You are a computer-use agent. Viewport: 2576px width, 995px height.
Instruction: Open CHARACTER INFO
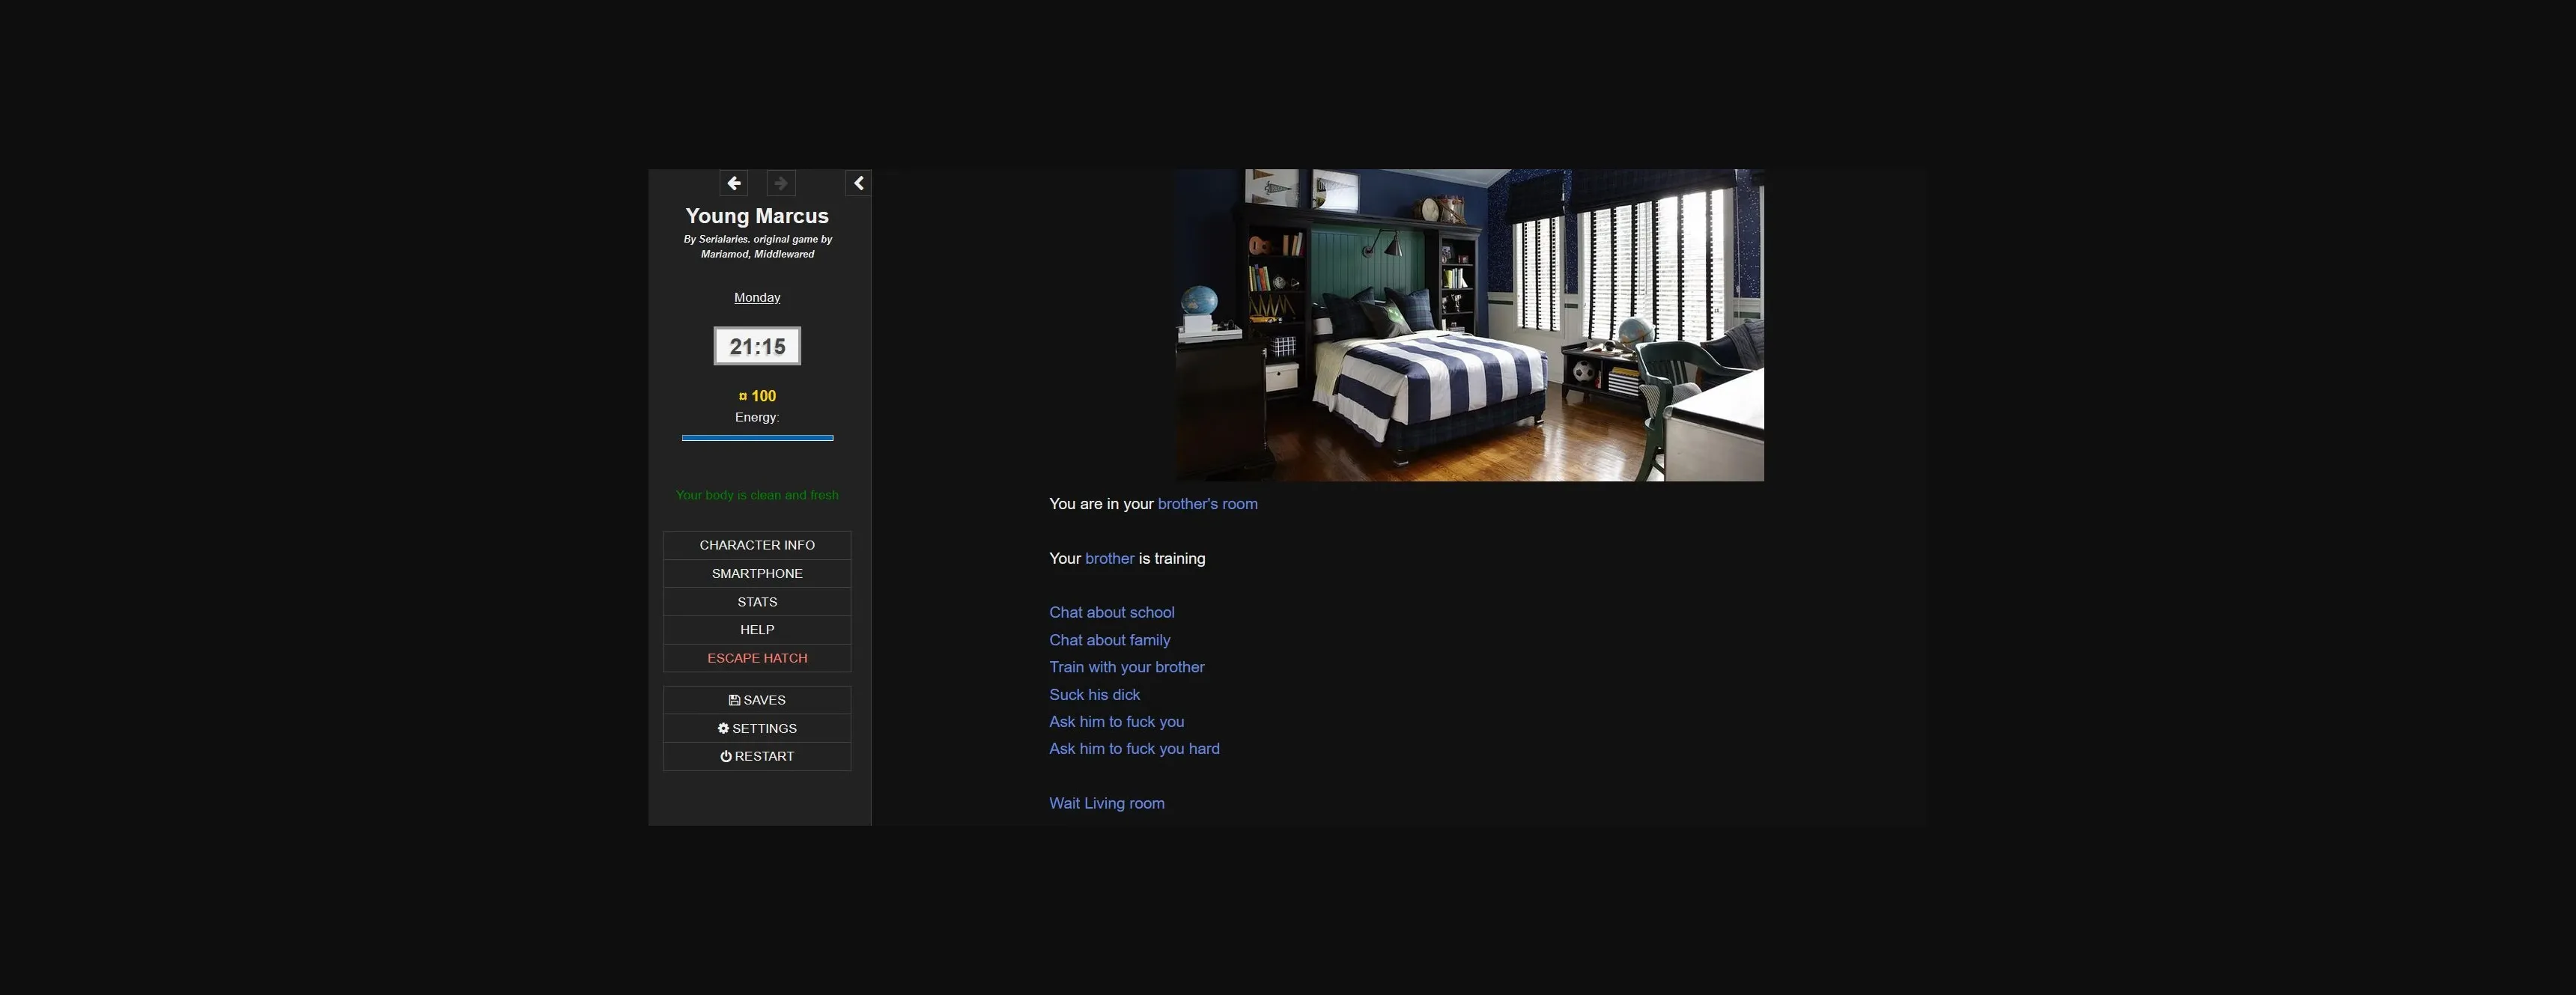point(757,545)
